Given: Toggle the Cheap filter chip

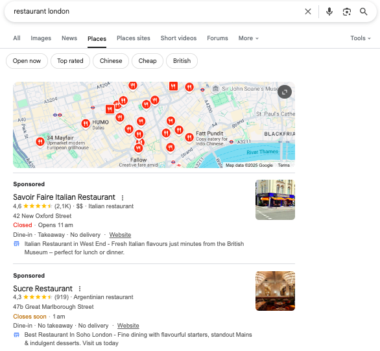Looking at the screenshot, I should pyautogui.click(x=147, y=61).
